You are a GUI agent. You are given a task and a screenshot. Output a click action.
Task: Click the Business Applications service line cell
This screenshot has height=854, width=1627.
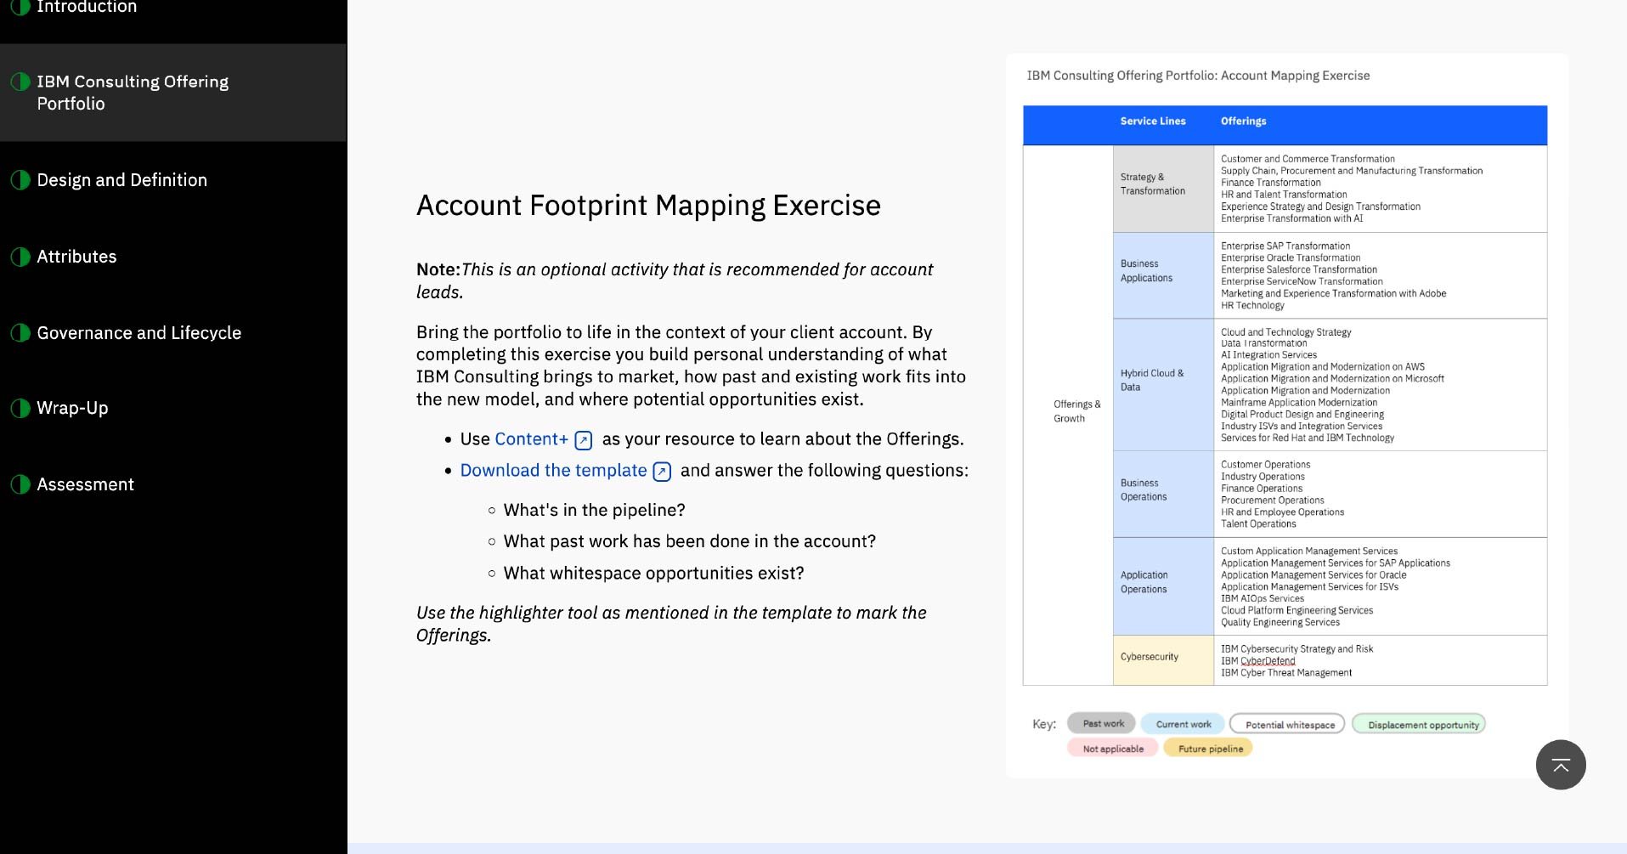click(1163, 275)
